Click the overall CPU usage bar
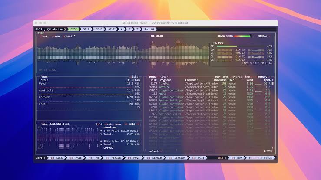321x180 pixels. pyautogui.click(x=241, y=46)
